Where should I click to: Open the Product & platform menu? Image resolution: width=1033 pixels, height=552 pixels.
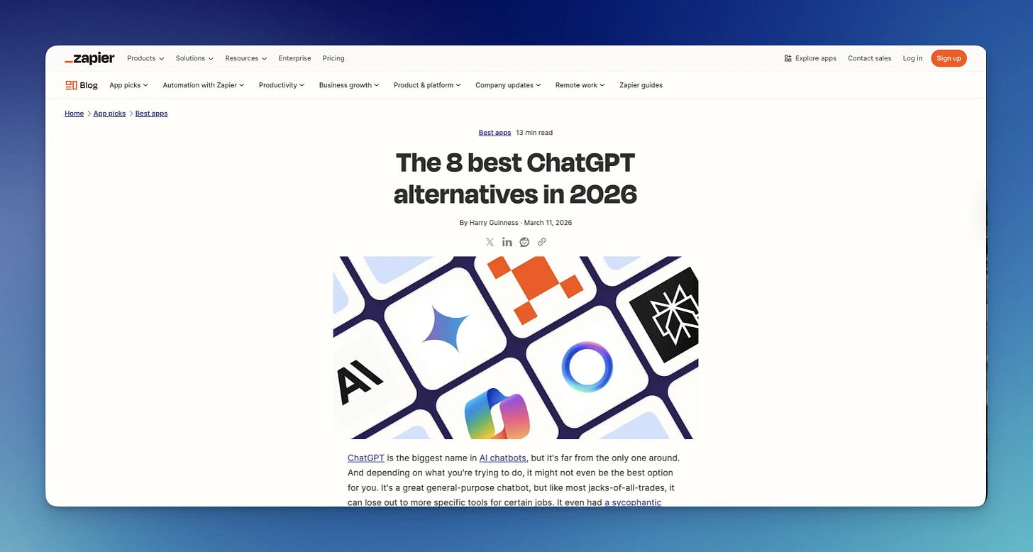pyautogui.click(x=427, y=85)
